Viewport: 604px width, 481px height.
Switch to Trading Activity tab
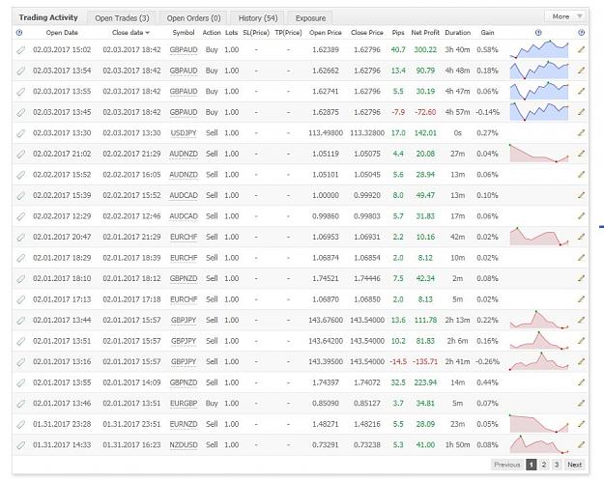click(x=48, y=17)
